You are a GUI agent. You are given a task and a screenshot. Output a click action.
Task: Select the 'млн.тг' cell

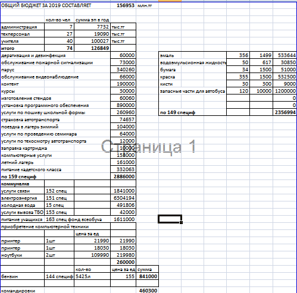point(147,5)
